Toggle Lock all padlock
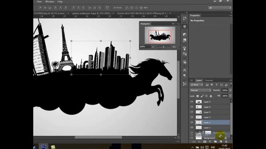 (x=211, y=96)
